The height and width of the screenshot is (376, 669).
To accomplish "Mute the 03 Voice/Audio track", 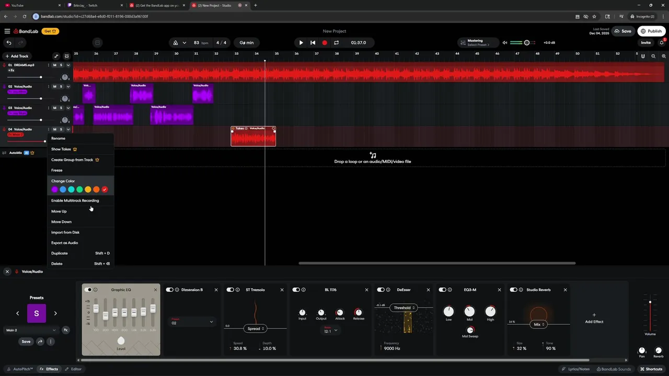I will click(x=54, y=108).
